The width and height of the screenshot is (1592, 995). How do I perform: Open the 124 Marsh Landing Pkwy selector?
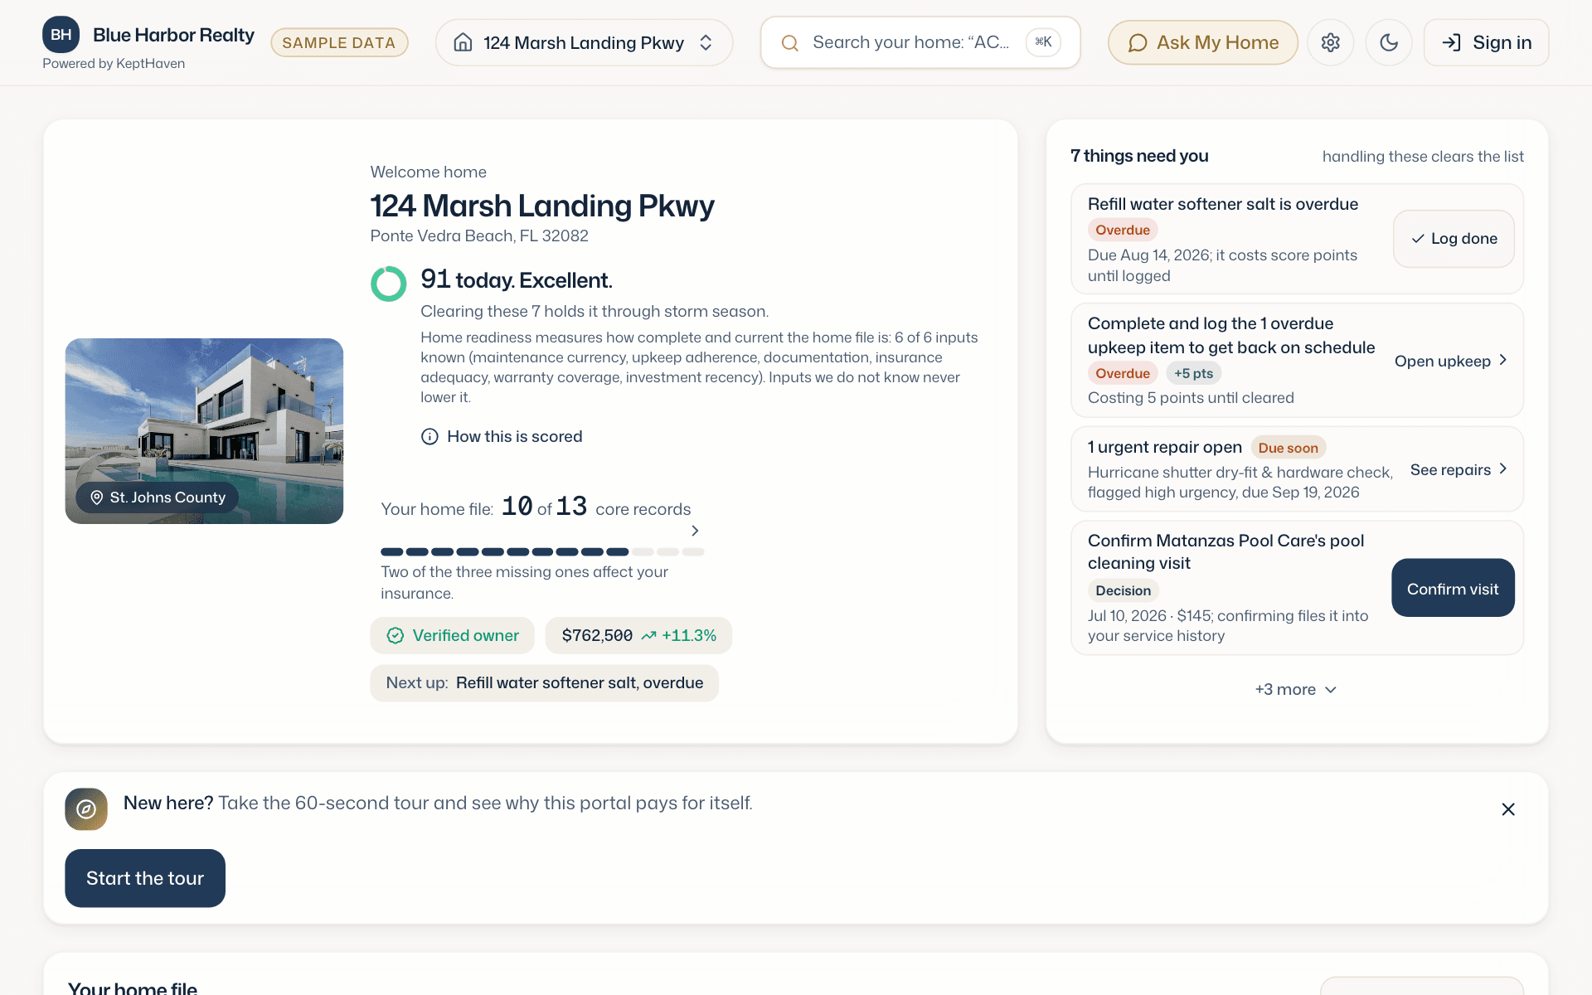(x=584, y=42)
